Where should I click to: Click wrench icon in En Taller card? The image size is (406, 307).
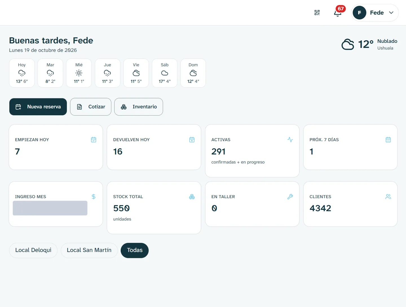tap(290, 196)
